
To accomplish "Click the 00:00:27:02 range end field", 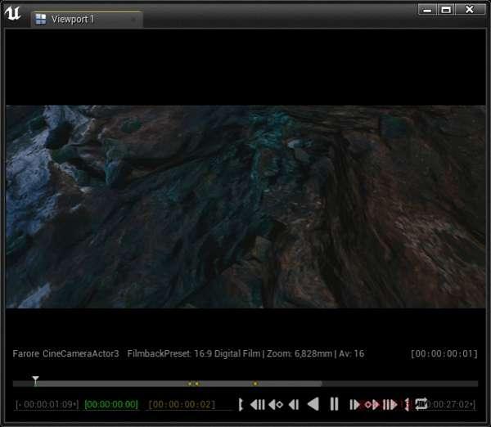I will (453, 405).
